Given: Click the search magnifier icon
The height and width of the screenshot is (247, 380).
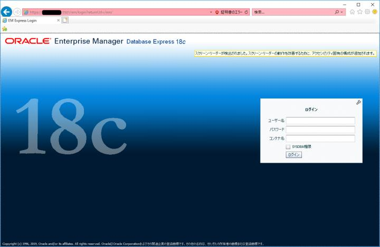Looking at the screenshot, I should pos(337,12).
